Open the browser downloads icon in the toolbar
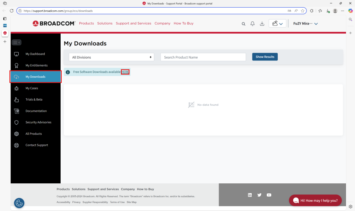The width and height of the screenshot is (355, 211). point(328,11)
